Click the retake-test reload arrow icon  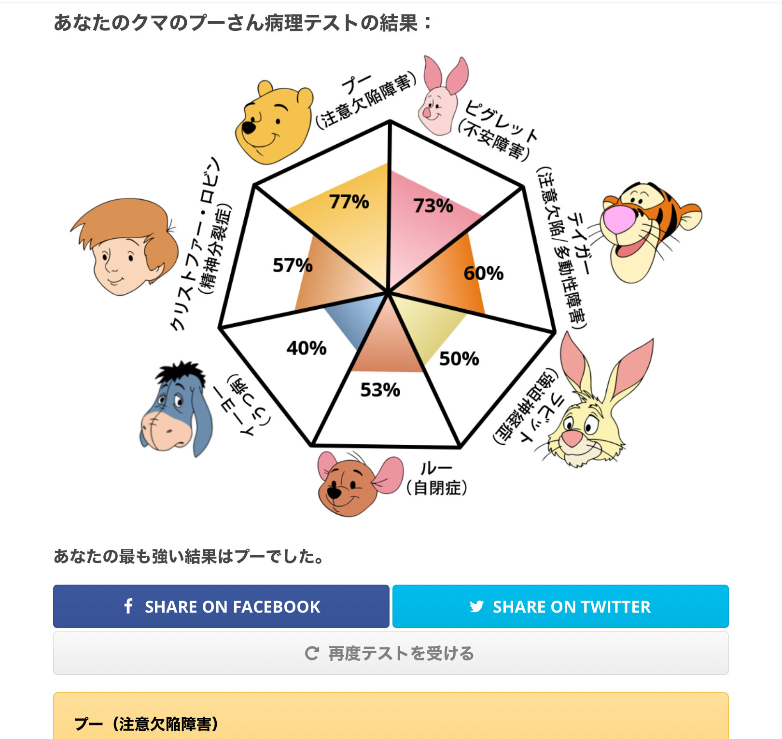pyautogui.click(x=312, y=653)
